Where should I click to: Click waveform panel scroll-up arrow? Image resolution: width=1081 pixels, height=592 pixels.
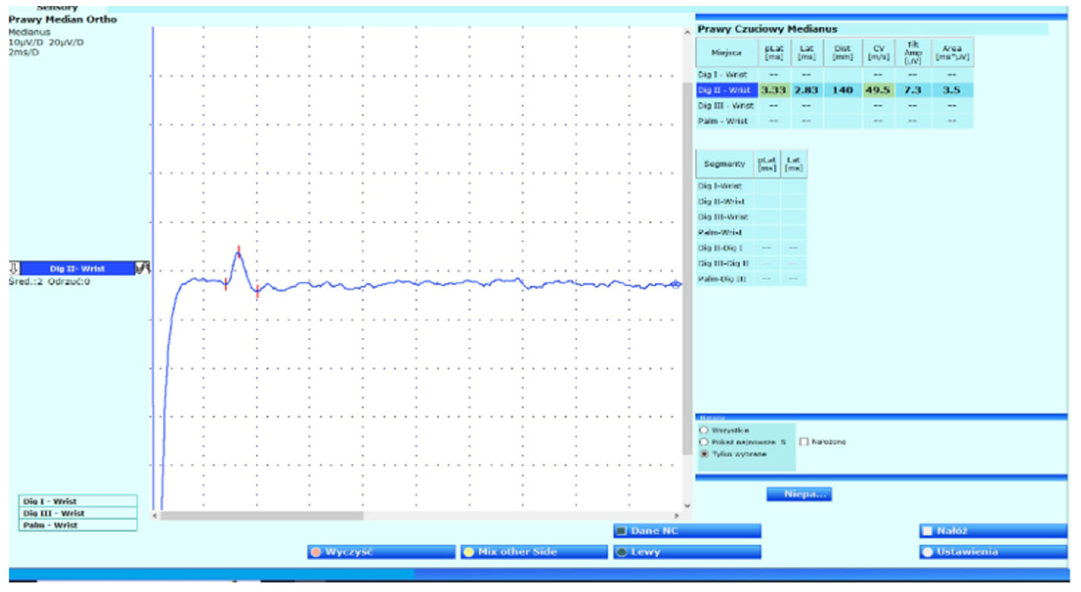[687, 32]
